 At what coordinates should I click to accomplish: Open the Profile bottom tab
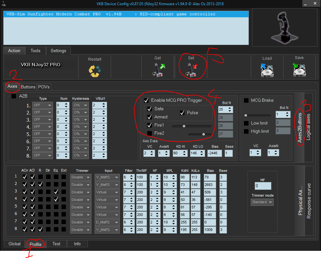click(36, 244)
